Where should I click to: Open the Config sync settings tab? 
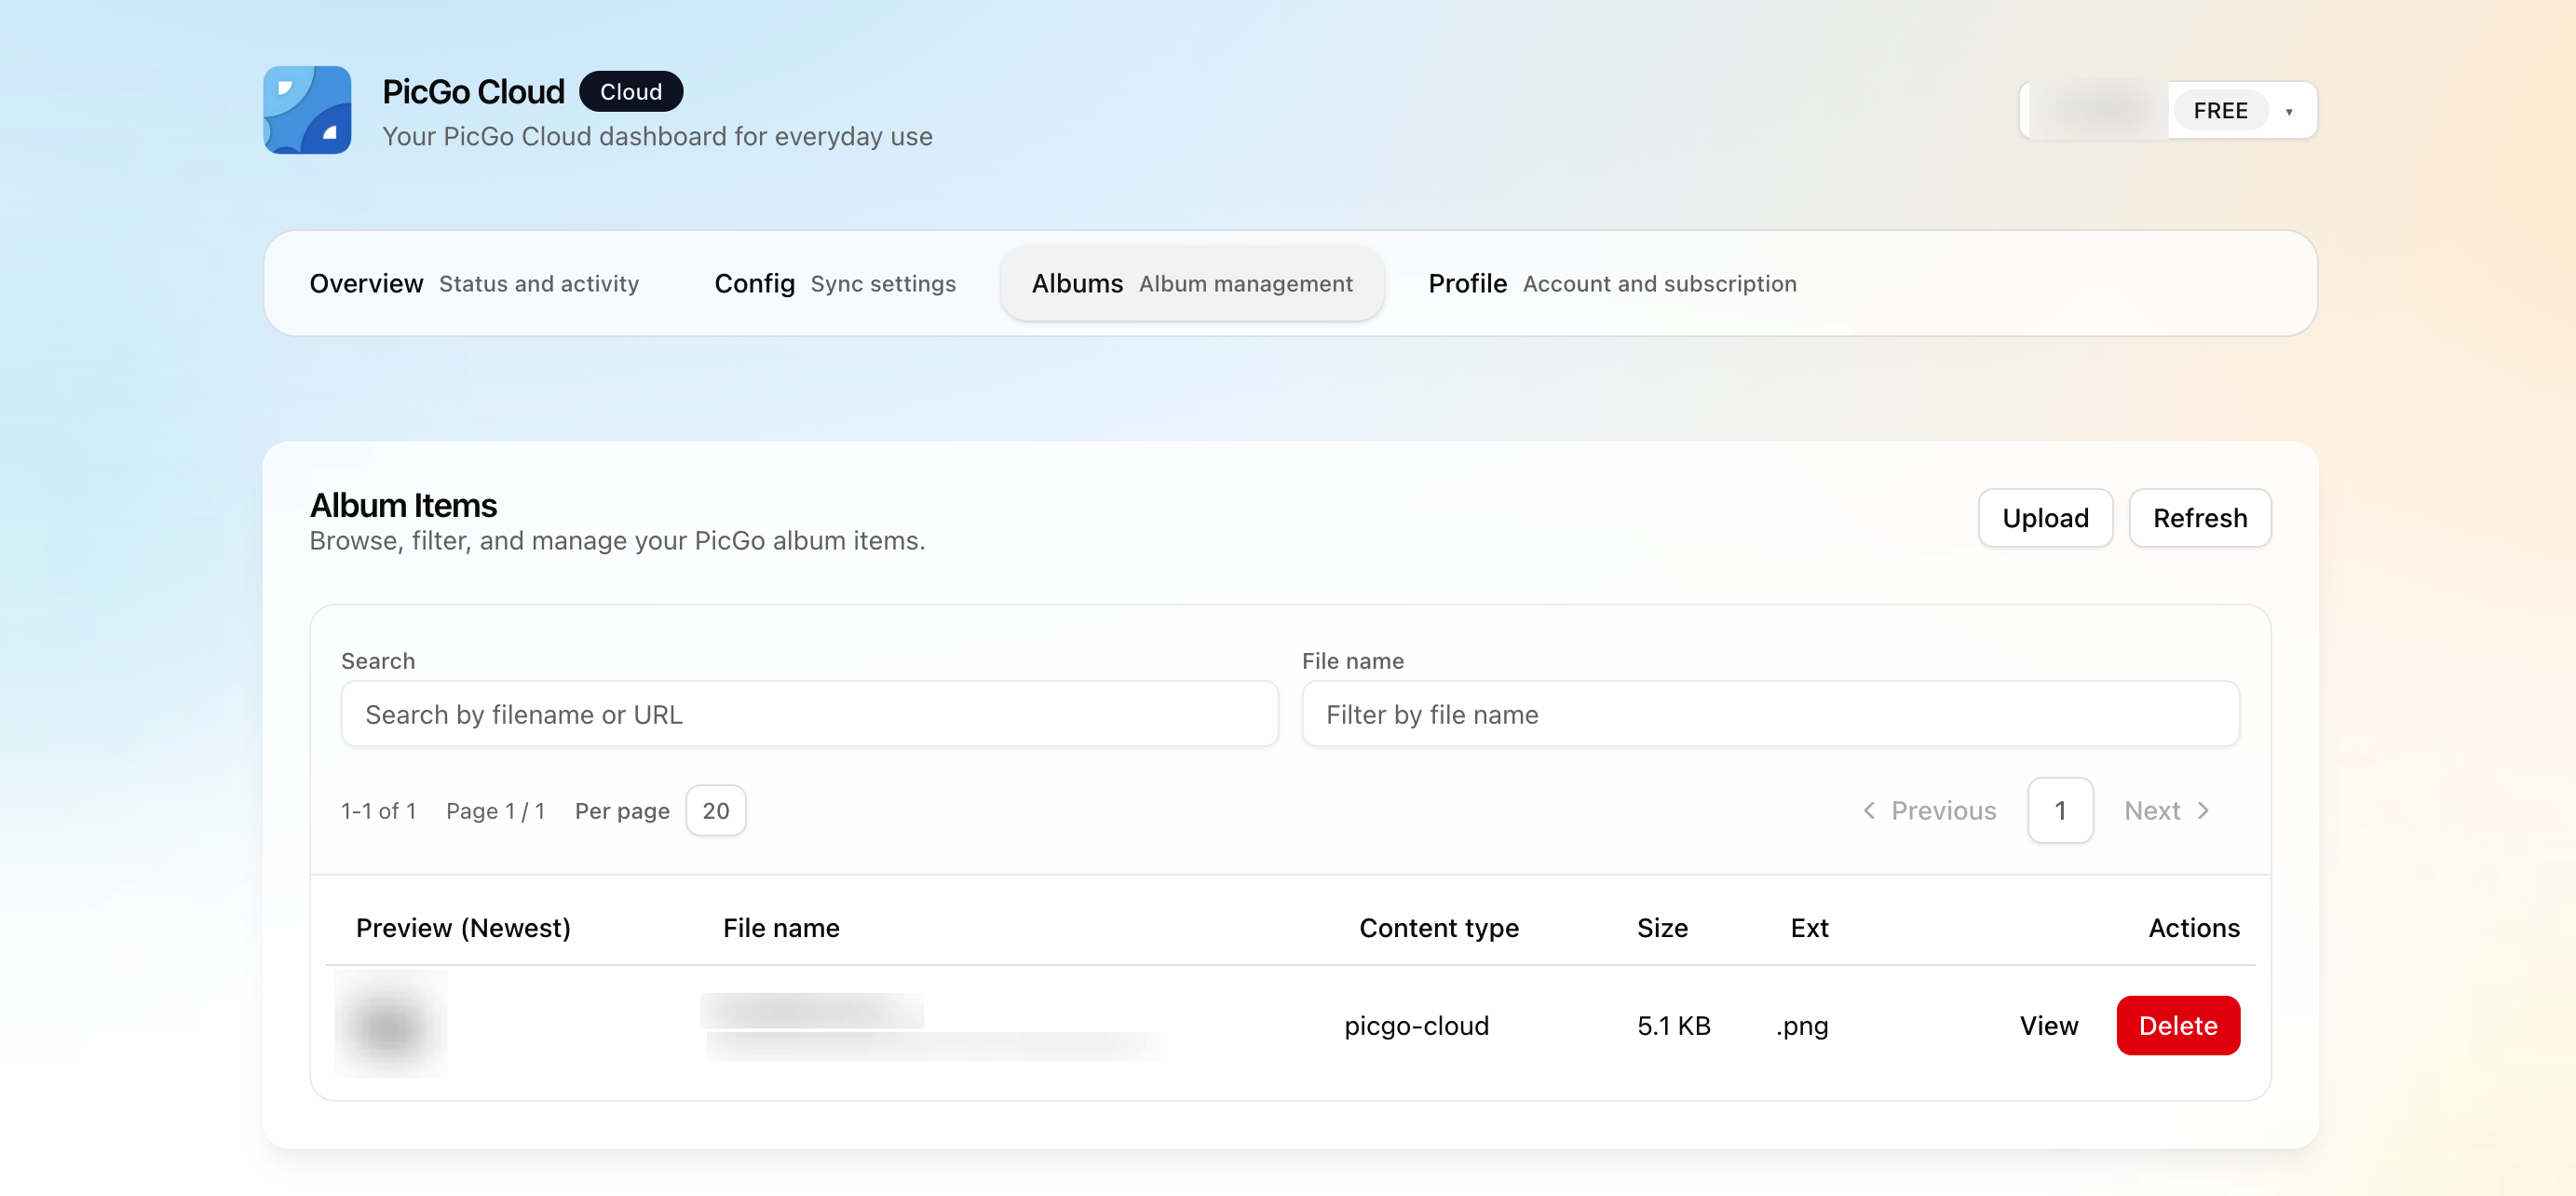(835, 284)
